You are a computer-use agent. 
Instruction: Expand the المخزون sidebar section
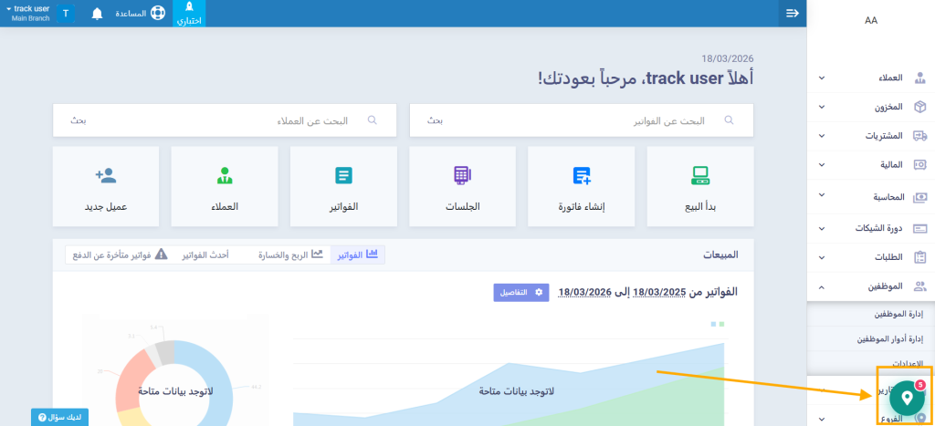click(871, 107)
